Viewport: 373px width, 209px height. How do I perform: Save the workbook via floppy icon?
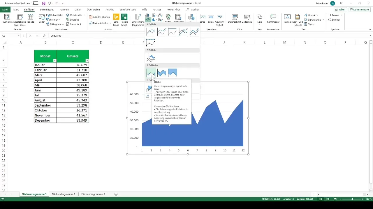(x=44, y=3)
